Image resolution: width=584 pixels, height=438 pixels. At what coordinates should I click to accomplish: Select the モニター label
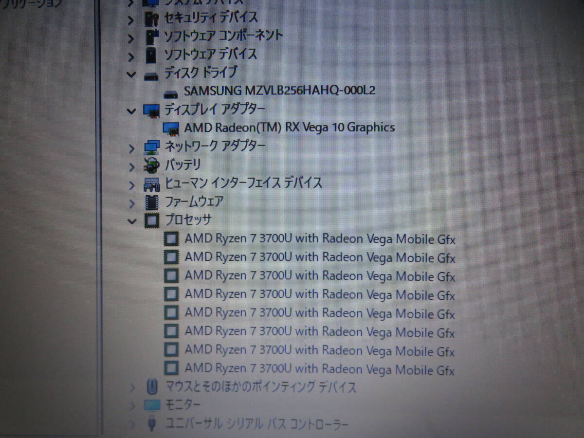183,405
